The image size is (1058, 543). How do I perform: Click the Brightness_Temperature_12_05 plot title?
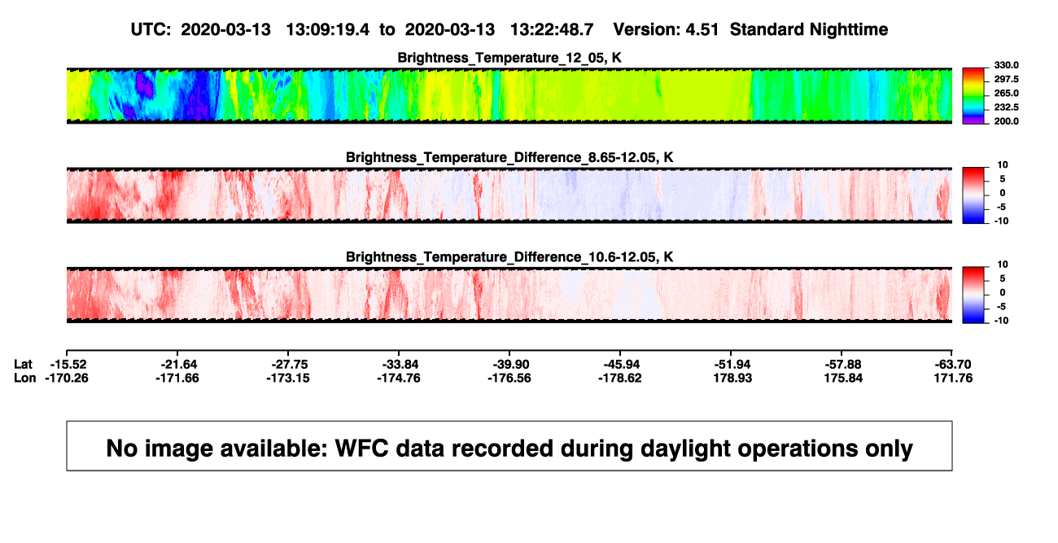pyautogui.click(x=509, y=58)
